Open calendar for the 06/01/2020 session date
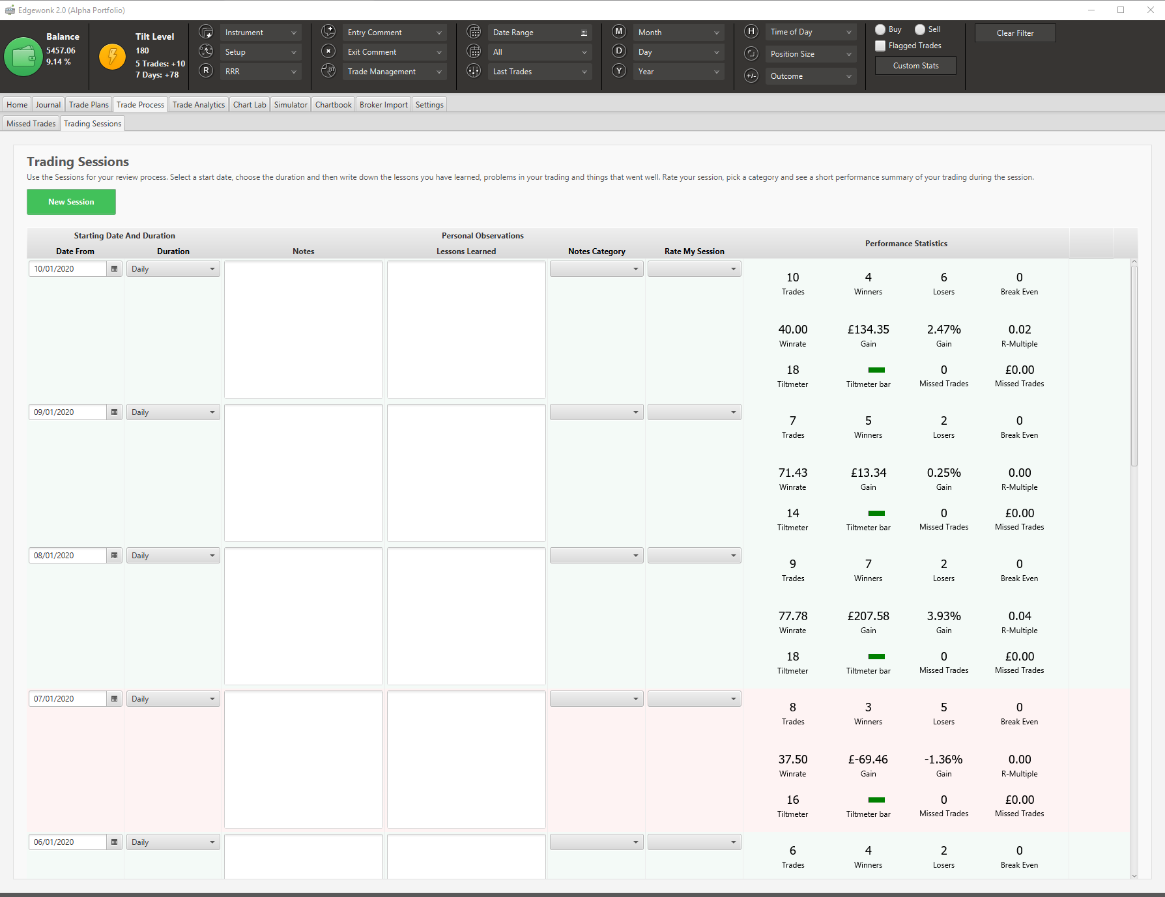 115,842
